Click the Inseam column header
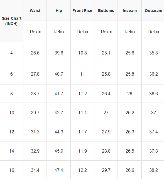 130,11
